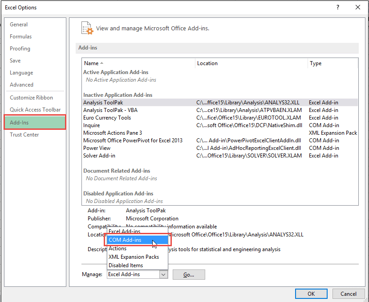369x302 pixels.
Task: Go to Save settings
Action: 15,61
